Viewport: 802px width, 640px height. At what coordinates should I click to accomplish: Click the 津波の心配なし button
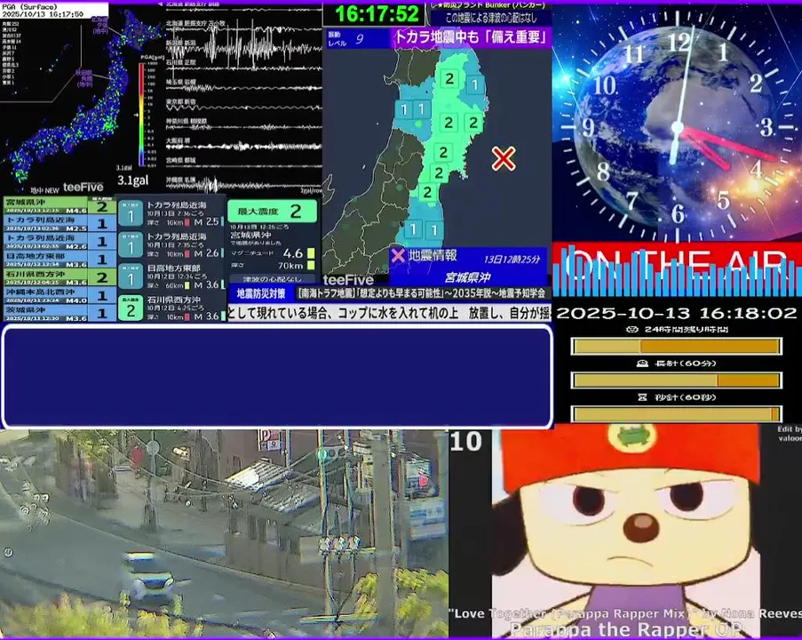pyautogui.click(x=272, y=279)
